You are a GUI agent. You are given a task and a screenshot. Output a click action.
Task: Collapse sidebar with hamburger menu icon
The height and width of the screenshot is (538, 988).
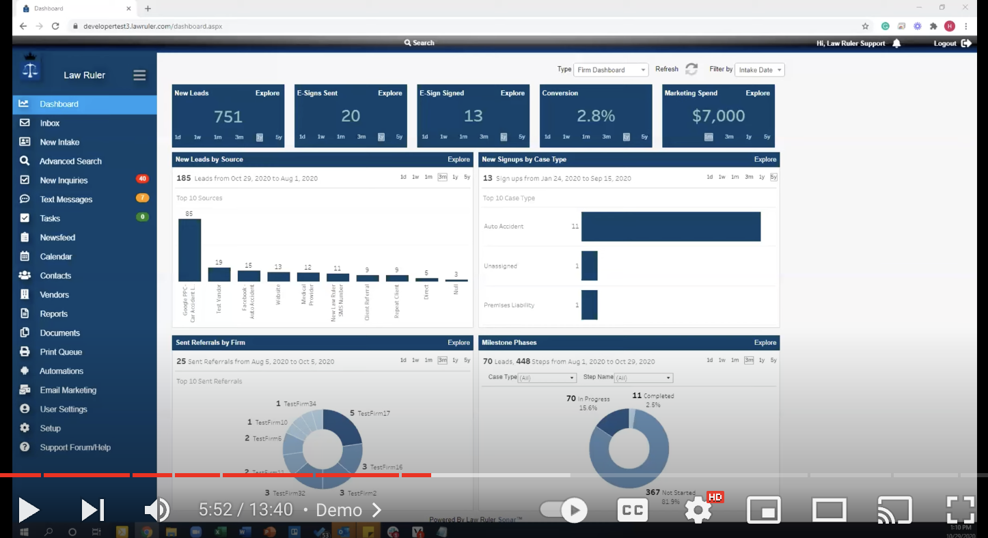[139, 75]
